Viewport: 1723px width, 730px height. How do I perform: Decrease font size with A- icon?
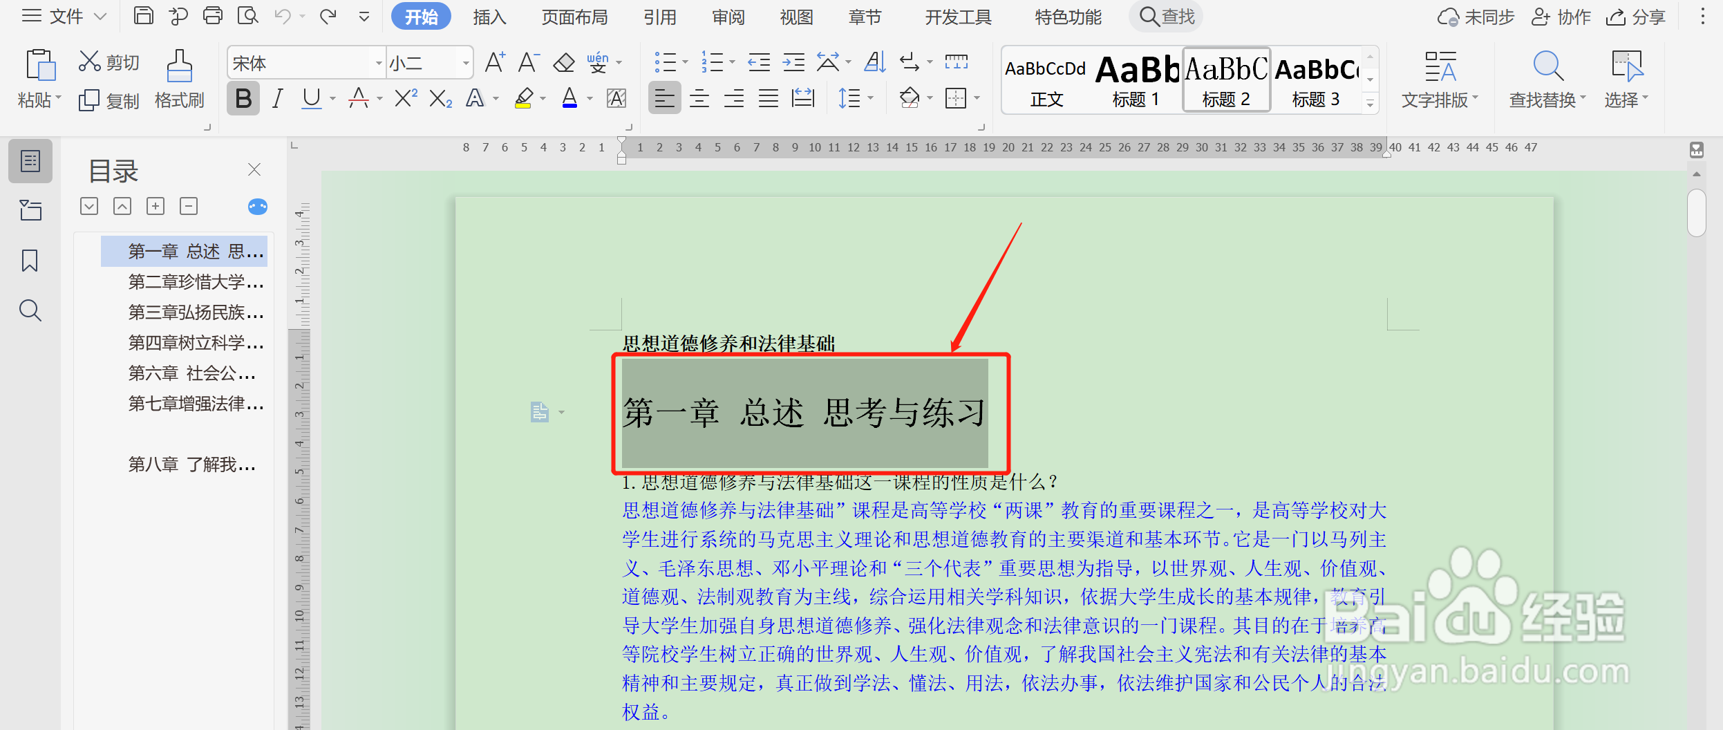tap(529, 63)
